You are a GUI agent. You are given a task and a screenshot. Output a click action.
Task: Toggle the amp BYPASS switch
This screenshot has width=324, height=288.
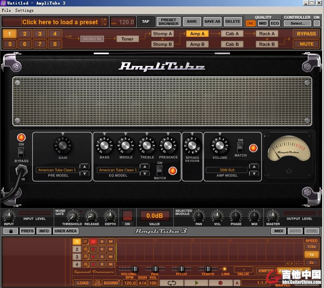point(21,152)
